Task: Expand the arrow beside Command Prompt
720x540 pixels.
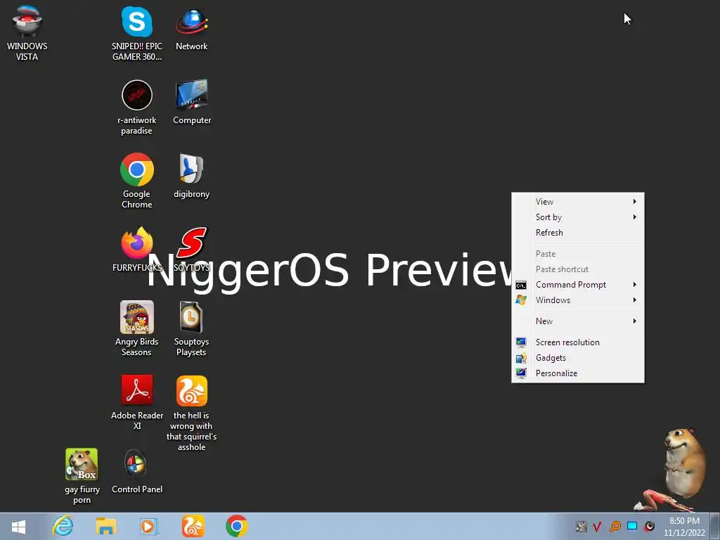Action: (x=635, y=285)
